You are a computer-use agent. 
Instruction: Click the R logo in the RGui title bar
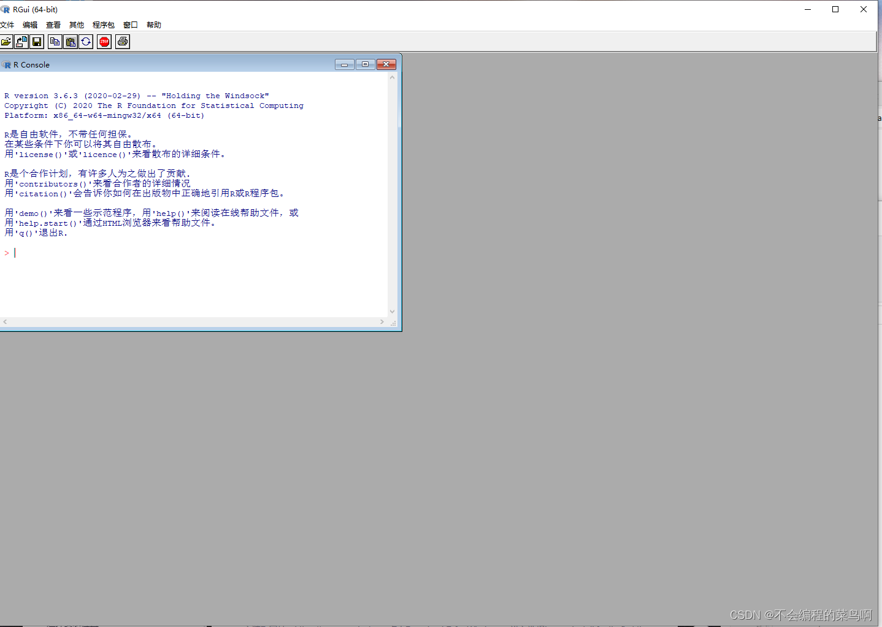tap(6, 9)
